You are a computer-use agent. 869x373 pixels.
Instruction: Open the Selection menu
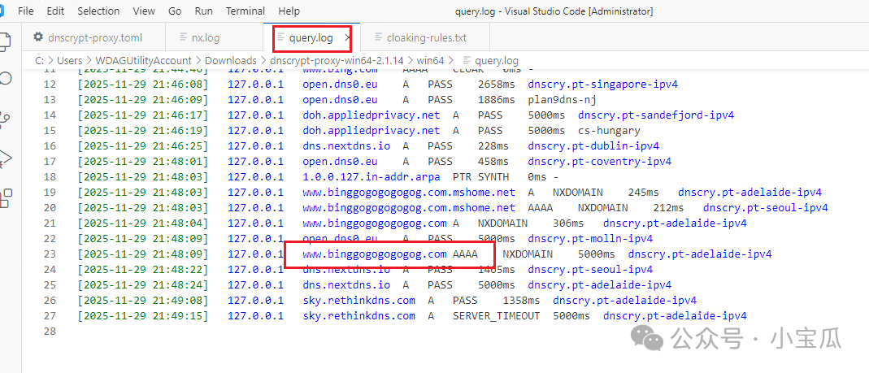click(98, 11)
